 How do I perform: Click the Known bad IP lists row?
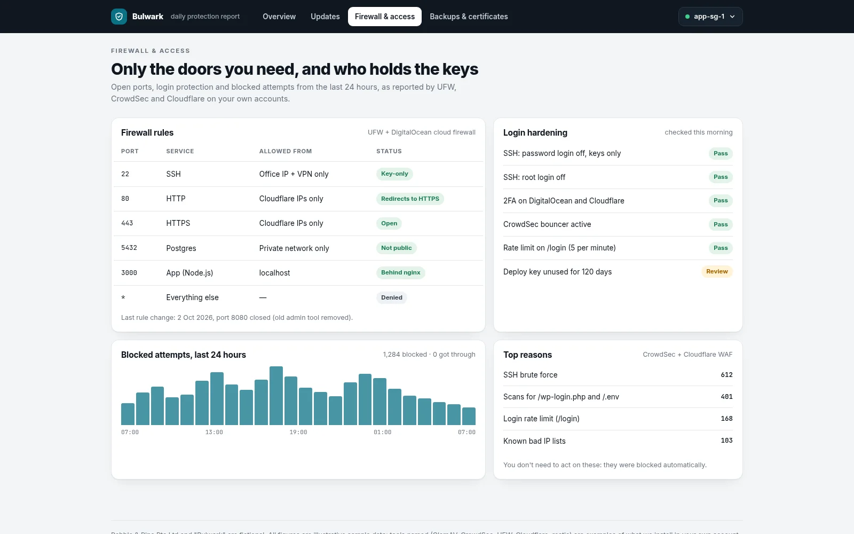[x=618, y=441]
